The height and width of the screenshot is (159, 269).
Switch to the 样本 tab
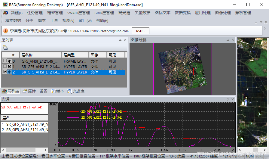(57, 91)
